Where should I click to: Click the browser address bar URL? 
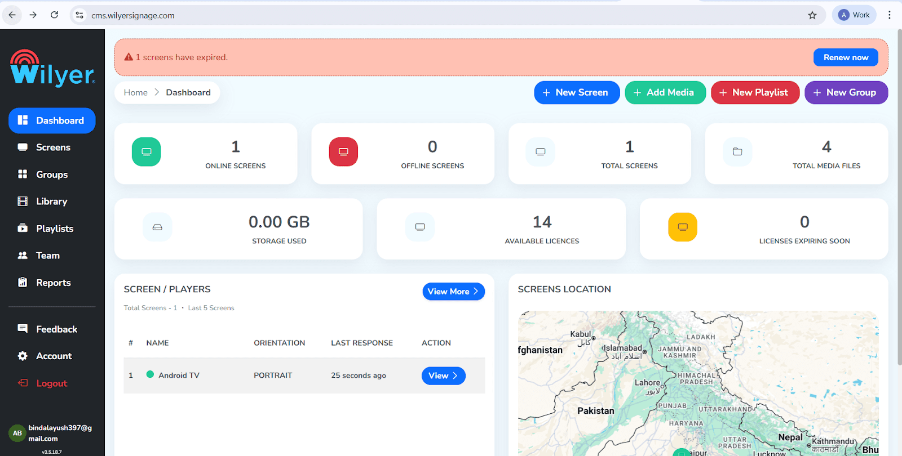133,16
